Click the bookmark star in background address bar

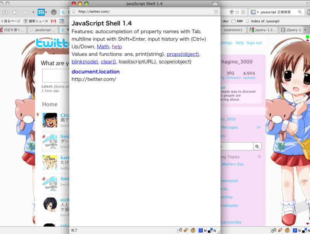pos(237,12)
